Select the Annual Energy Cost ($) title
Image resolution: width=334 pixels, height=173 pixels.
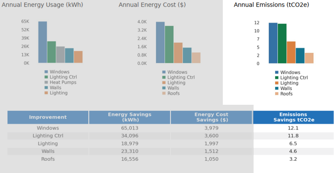pyautogui.click(x=152, y=5)
